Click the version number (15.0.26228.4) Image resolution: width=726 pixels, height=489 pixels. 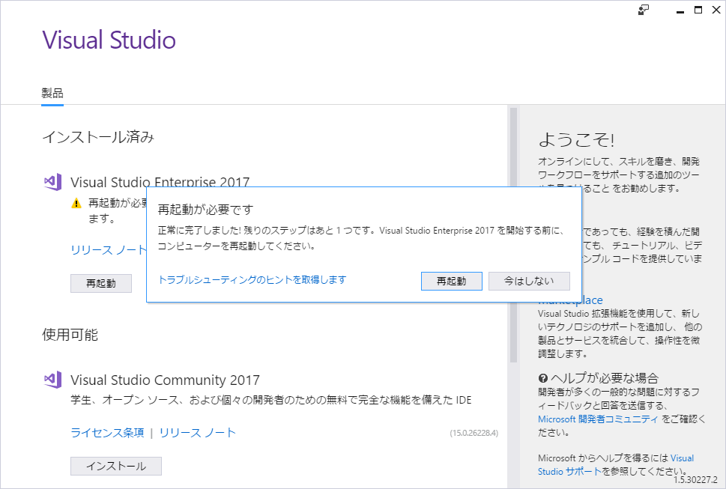(x=474, y=433)
